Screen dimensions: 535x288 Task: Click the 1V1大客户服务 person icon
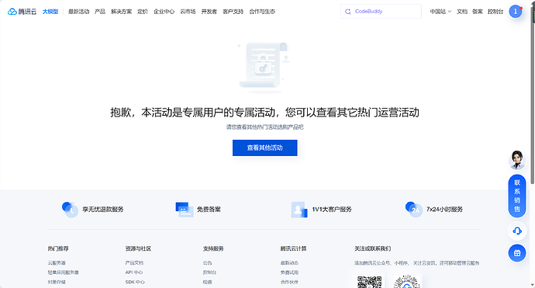(299, 210)
